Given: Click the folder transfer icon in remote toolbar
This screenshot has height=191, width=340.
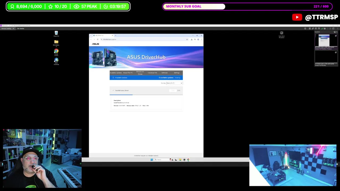Looking at the screenshot, I should click(x=324, y=28).
